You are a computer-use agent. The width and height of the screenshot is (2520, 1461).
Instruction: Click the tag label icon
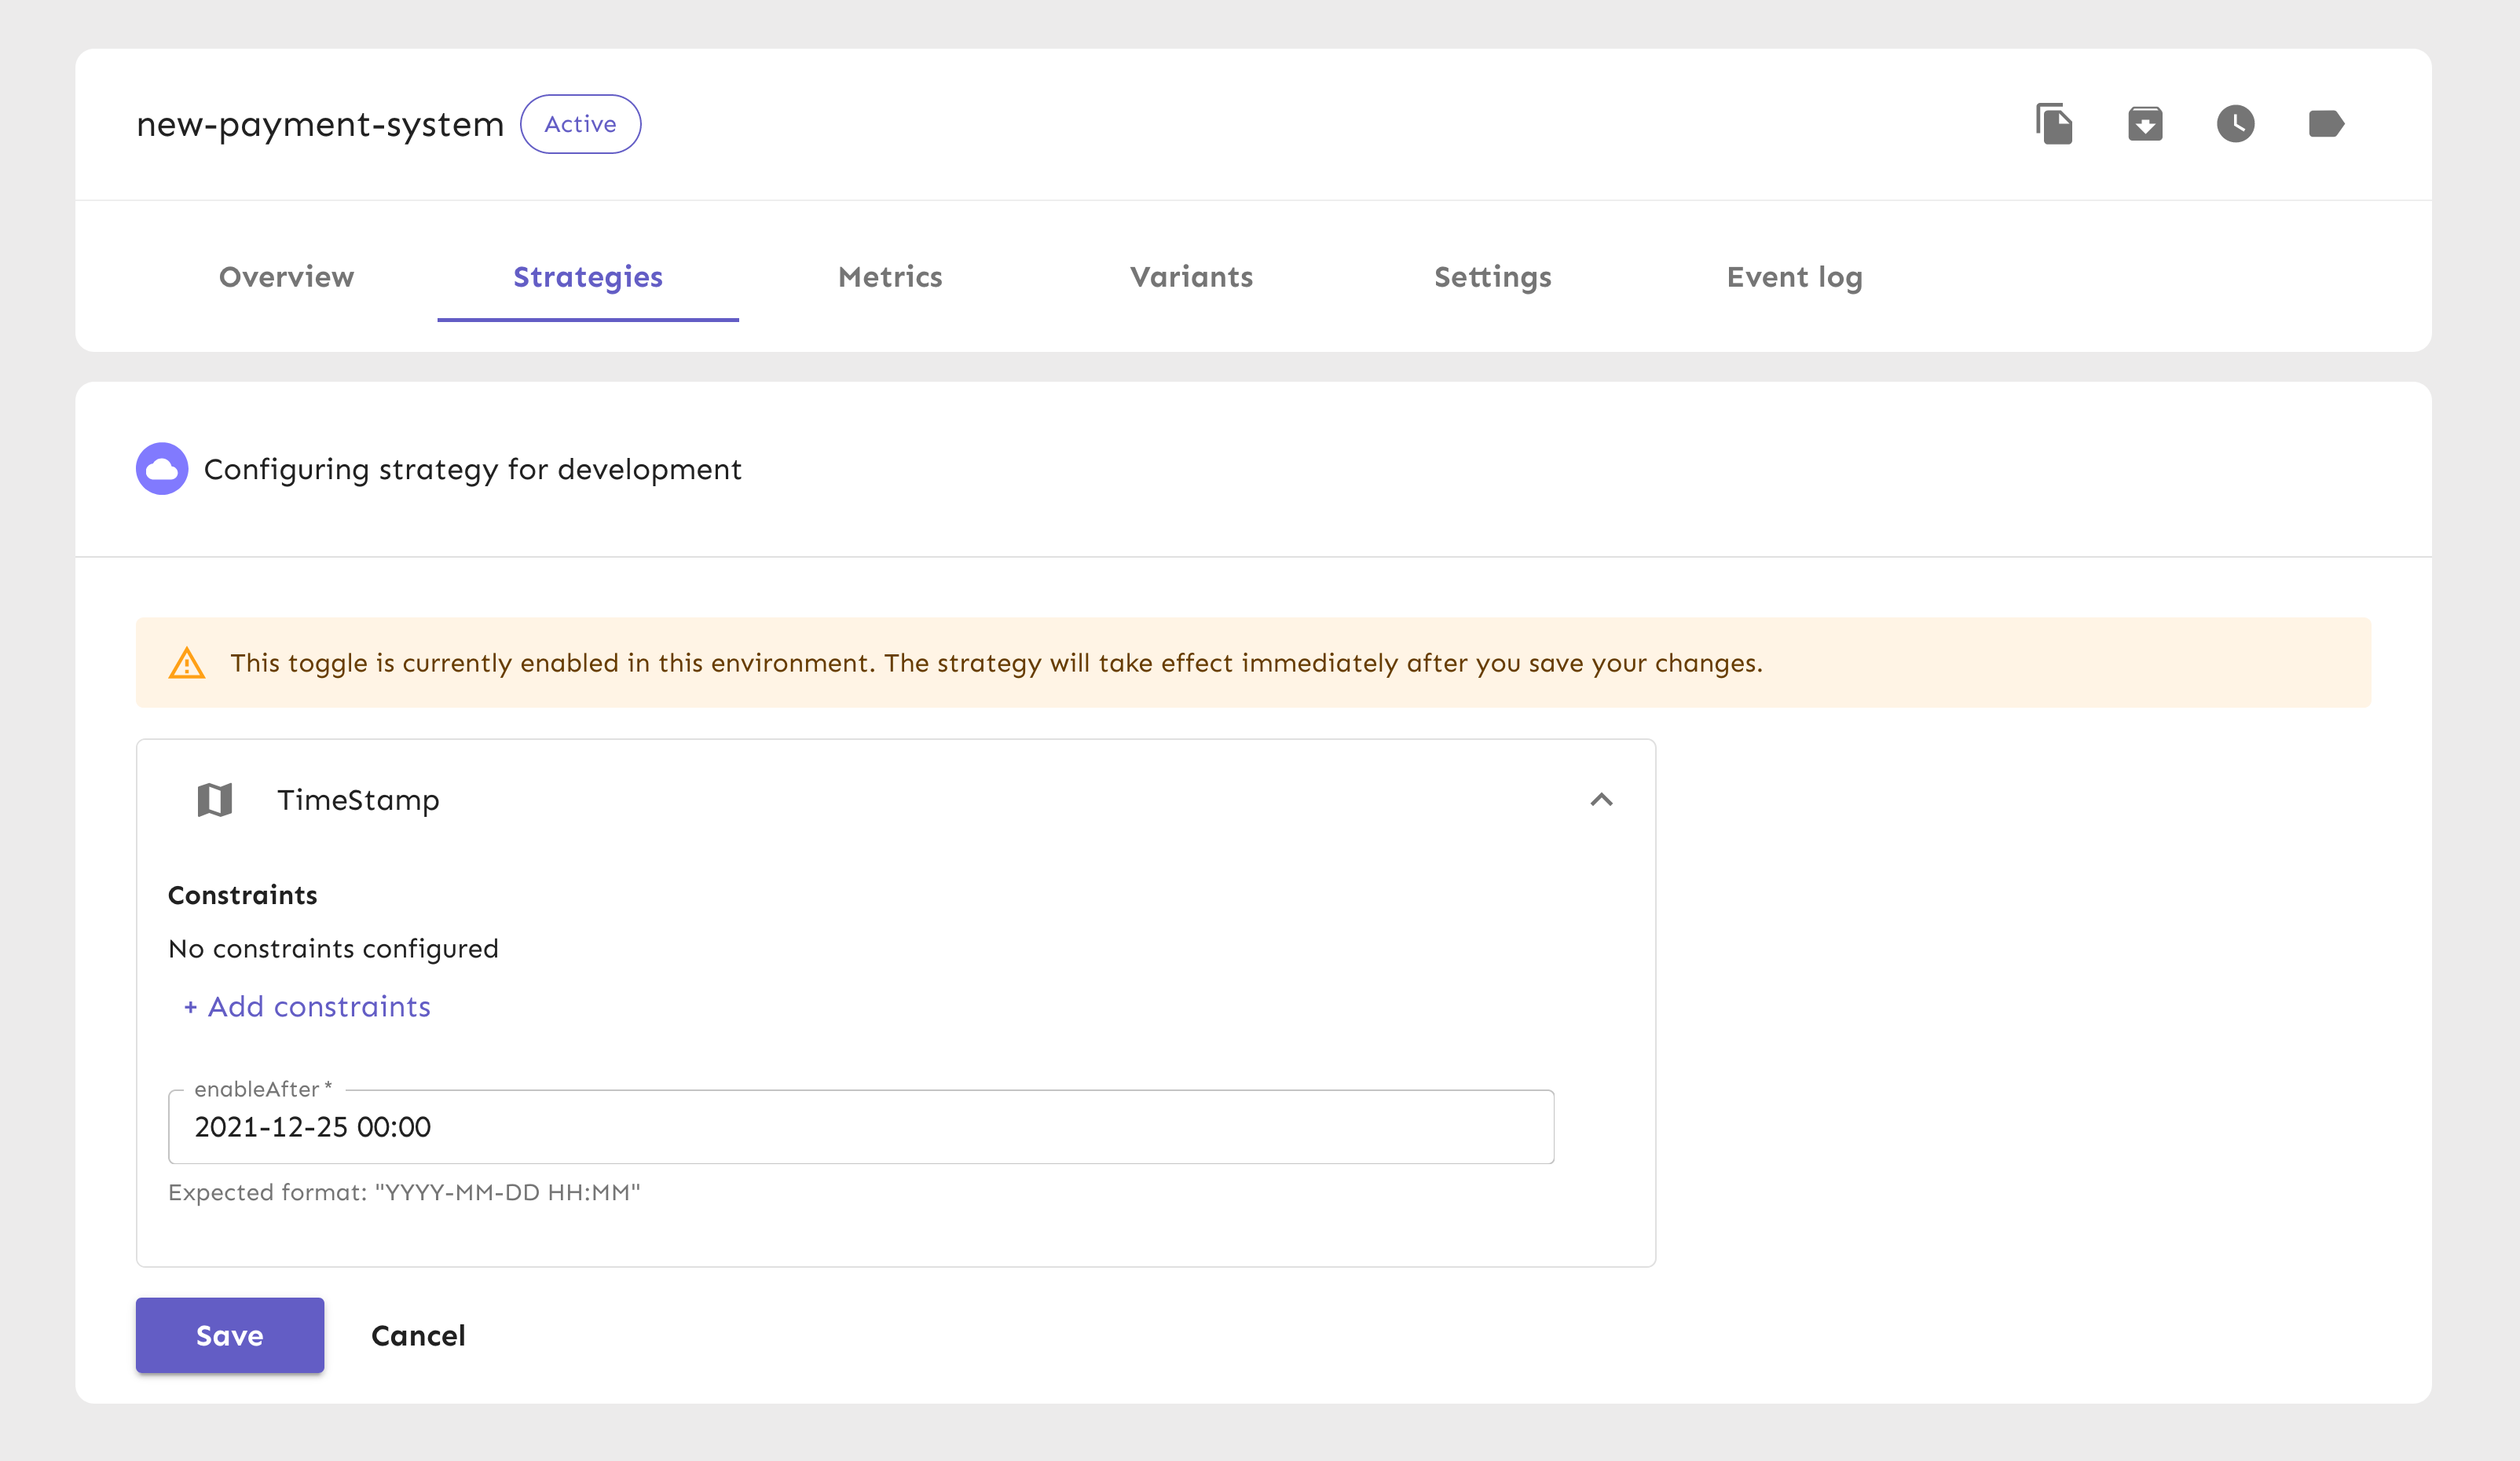pyautogui.click(x=2326, y=124)
